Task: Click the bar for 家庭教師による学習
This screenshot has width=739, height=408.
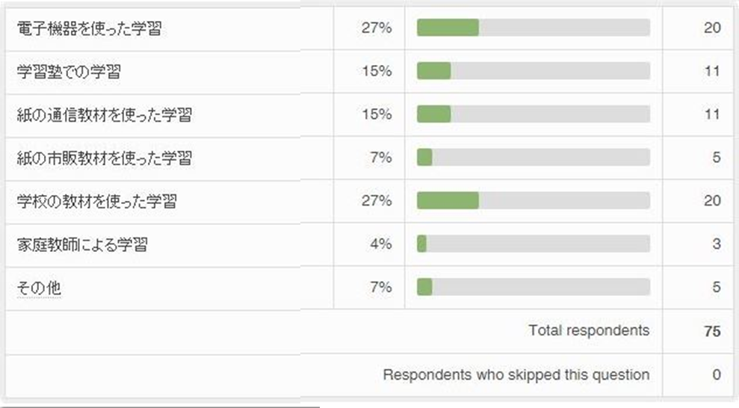Action: click(533, 244)
